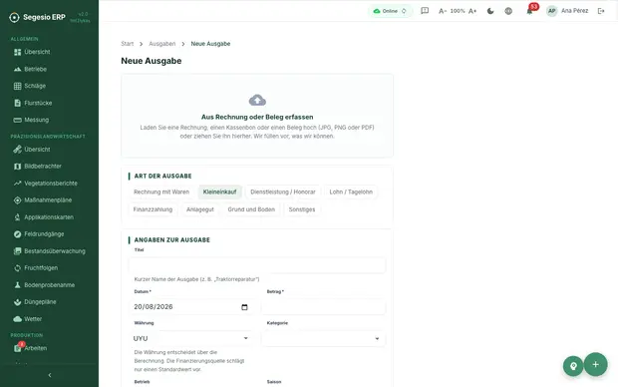The image size is (618, 387).
Task: Open Vegetationsberichte in the sidebar
Action: click(46, 184)
